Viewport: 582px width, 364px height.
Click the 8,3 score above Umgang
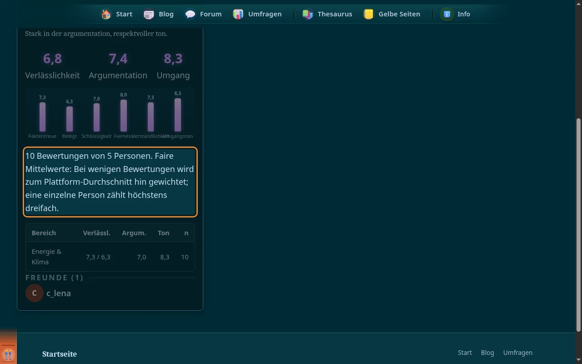(x=173, y=59)
